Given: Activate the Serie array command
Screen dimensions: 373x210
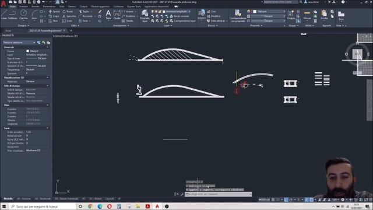Looking at the screenshot, I should pos(83,21).
